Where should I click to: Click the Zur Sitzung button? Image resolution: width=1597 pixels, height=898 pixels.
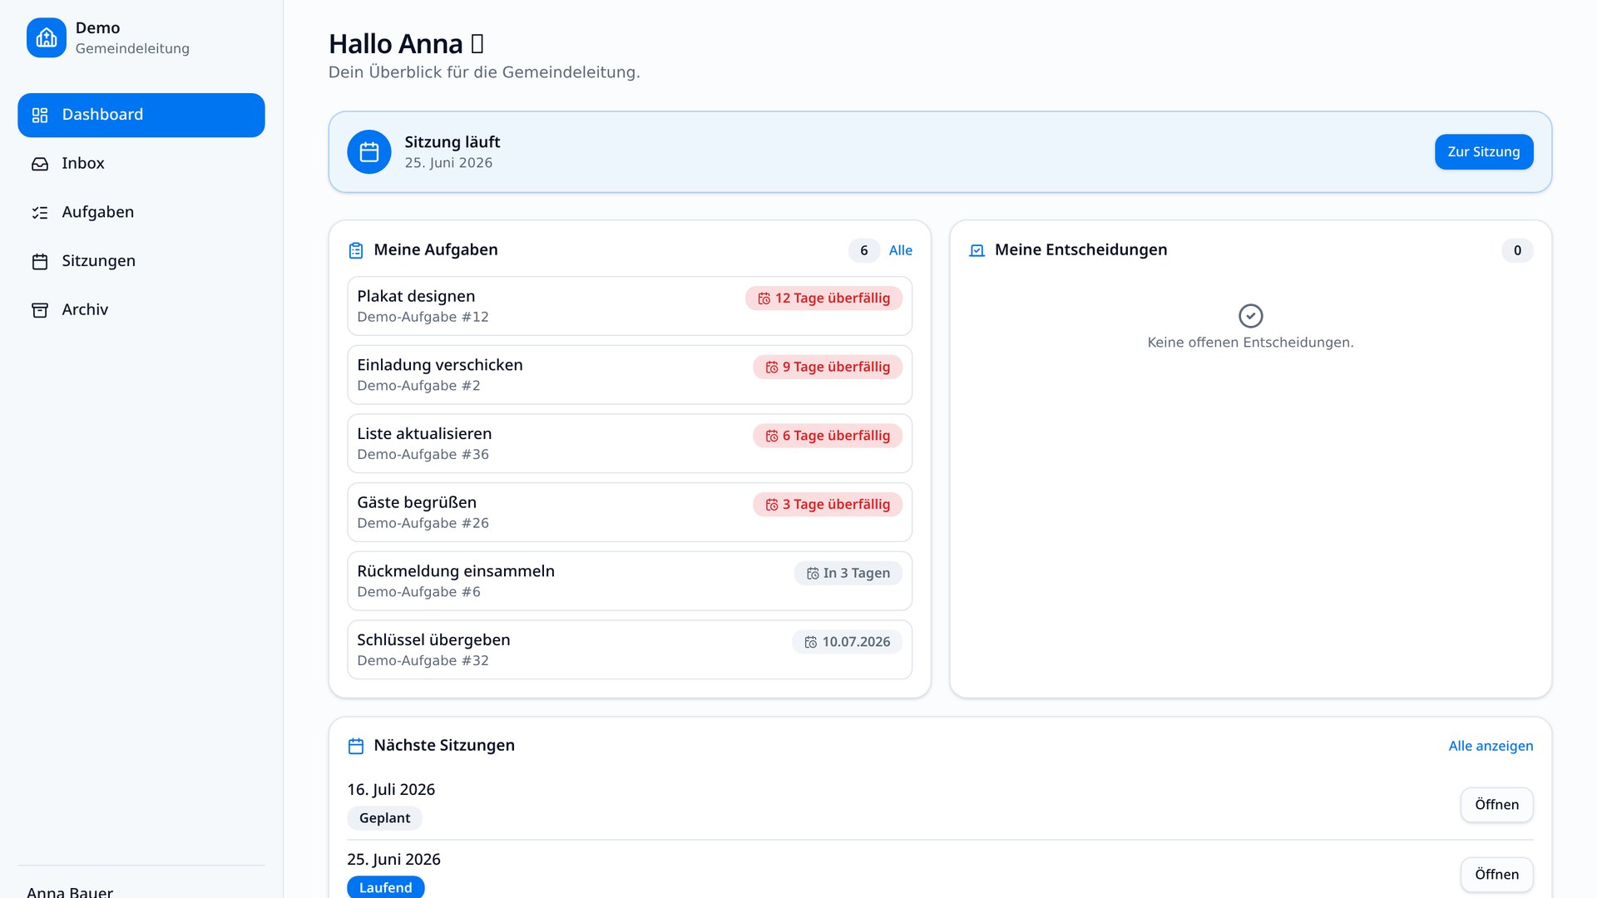1484,152
